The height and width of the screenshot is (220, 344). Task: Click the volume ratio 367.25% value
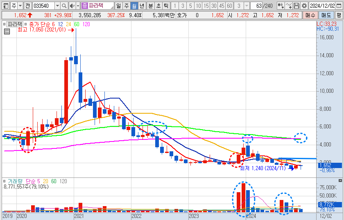tap(116, 16)
